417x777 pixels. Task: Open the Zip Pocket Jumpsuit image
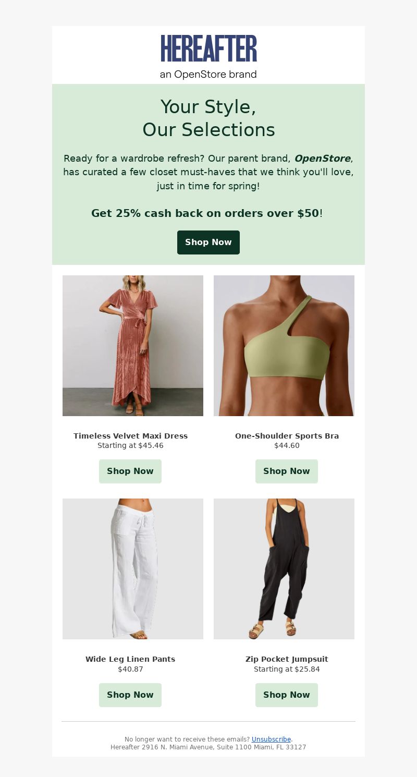284,569
